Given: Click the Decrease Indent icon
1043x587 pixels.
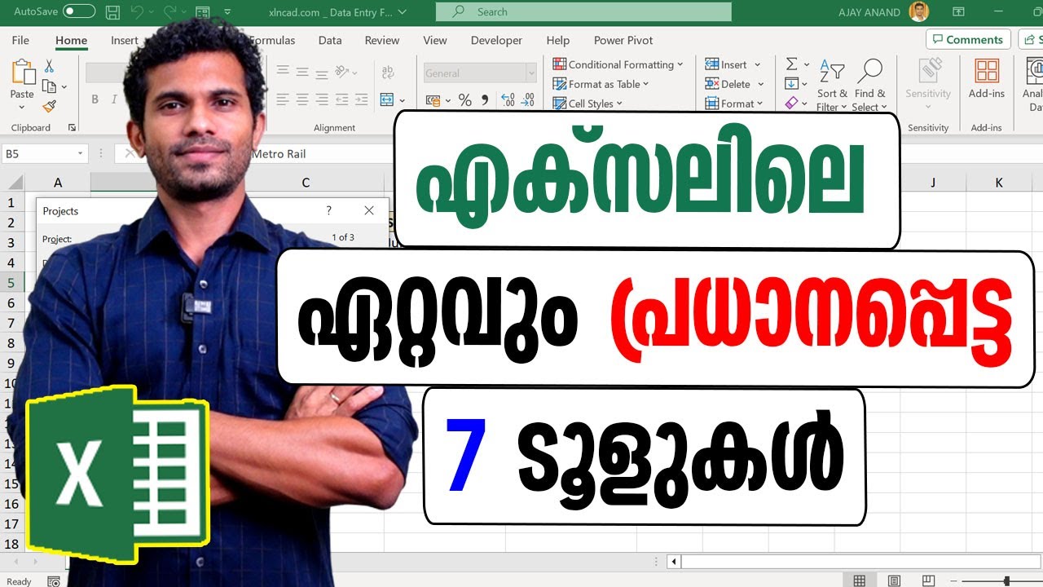Looking at the screenshot, I should coord(343,99).
